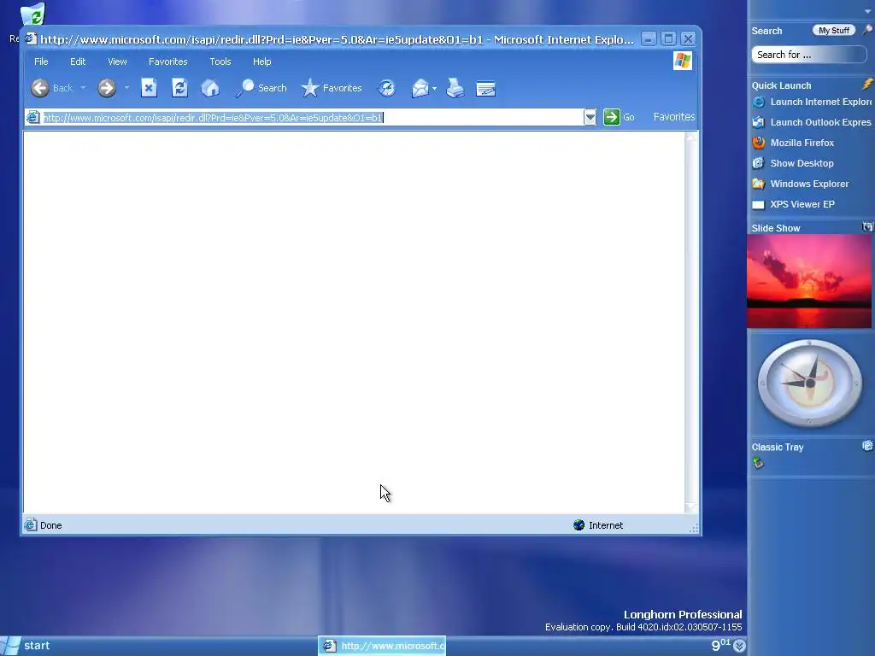Screen dimensions: 875x656
Task: Click the sidebar Search tile icon
Action: pyautogui.click(x=868, y=30)
